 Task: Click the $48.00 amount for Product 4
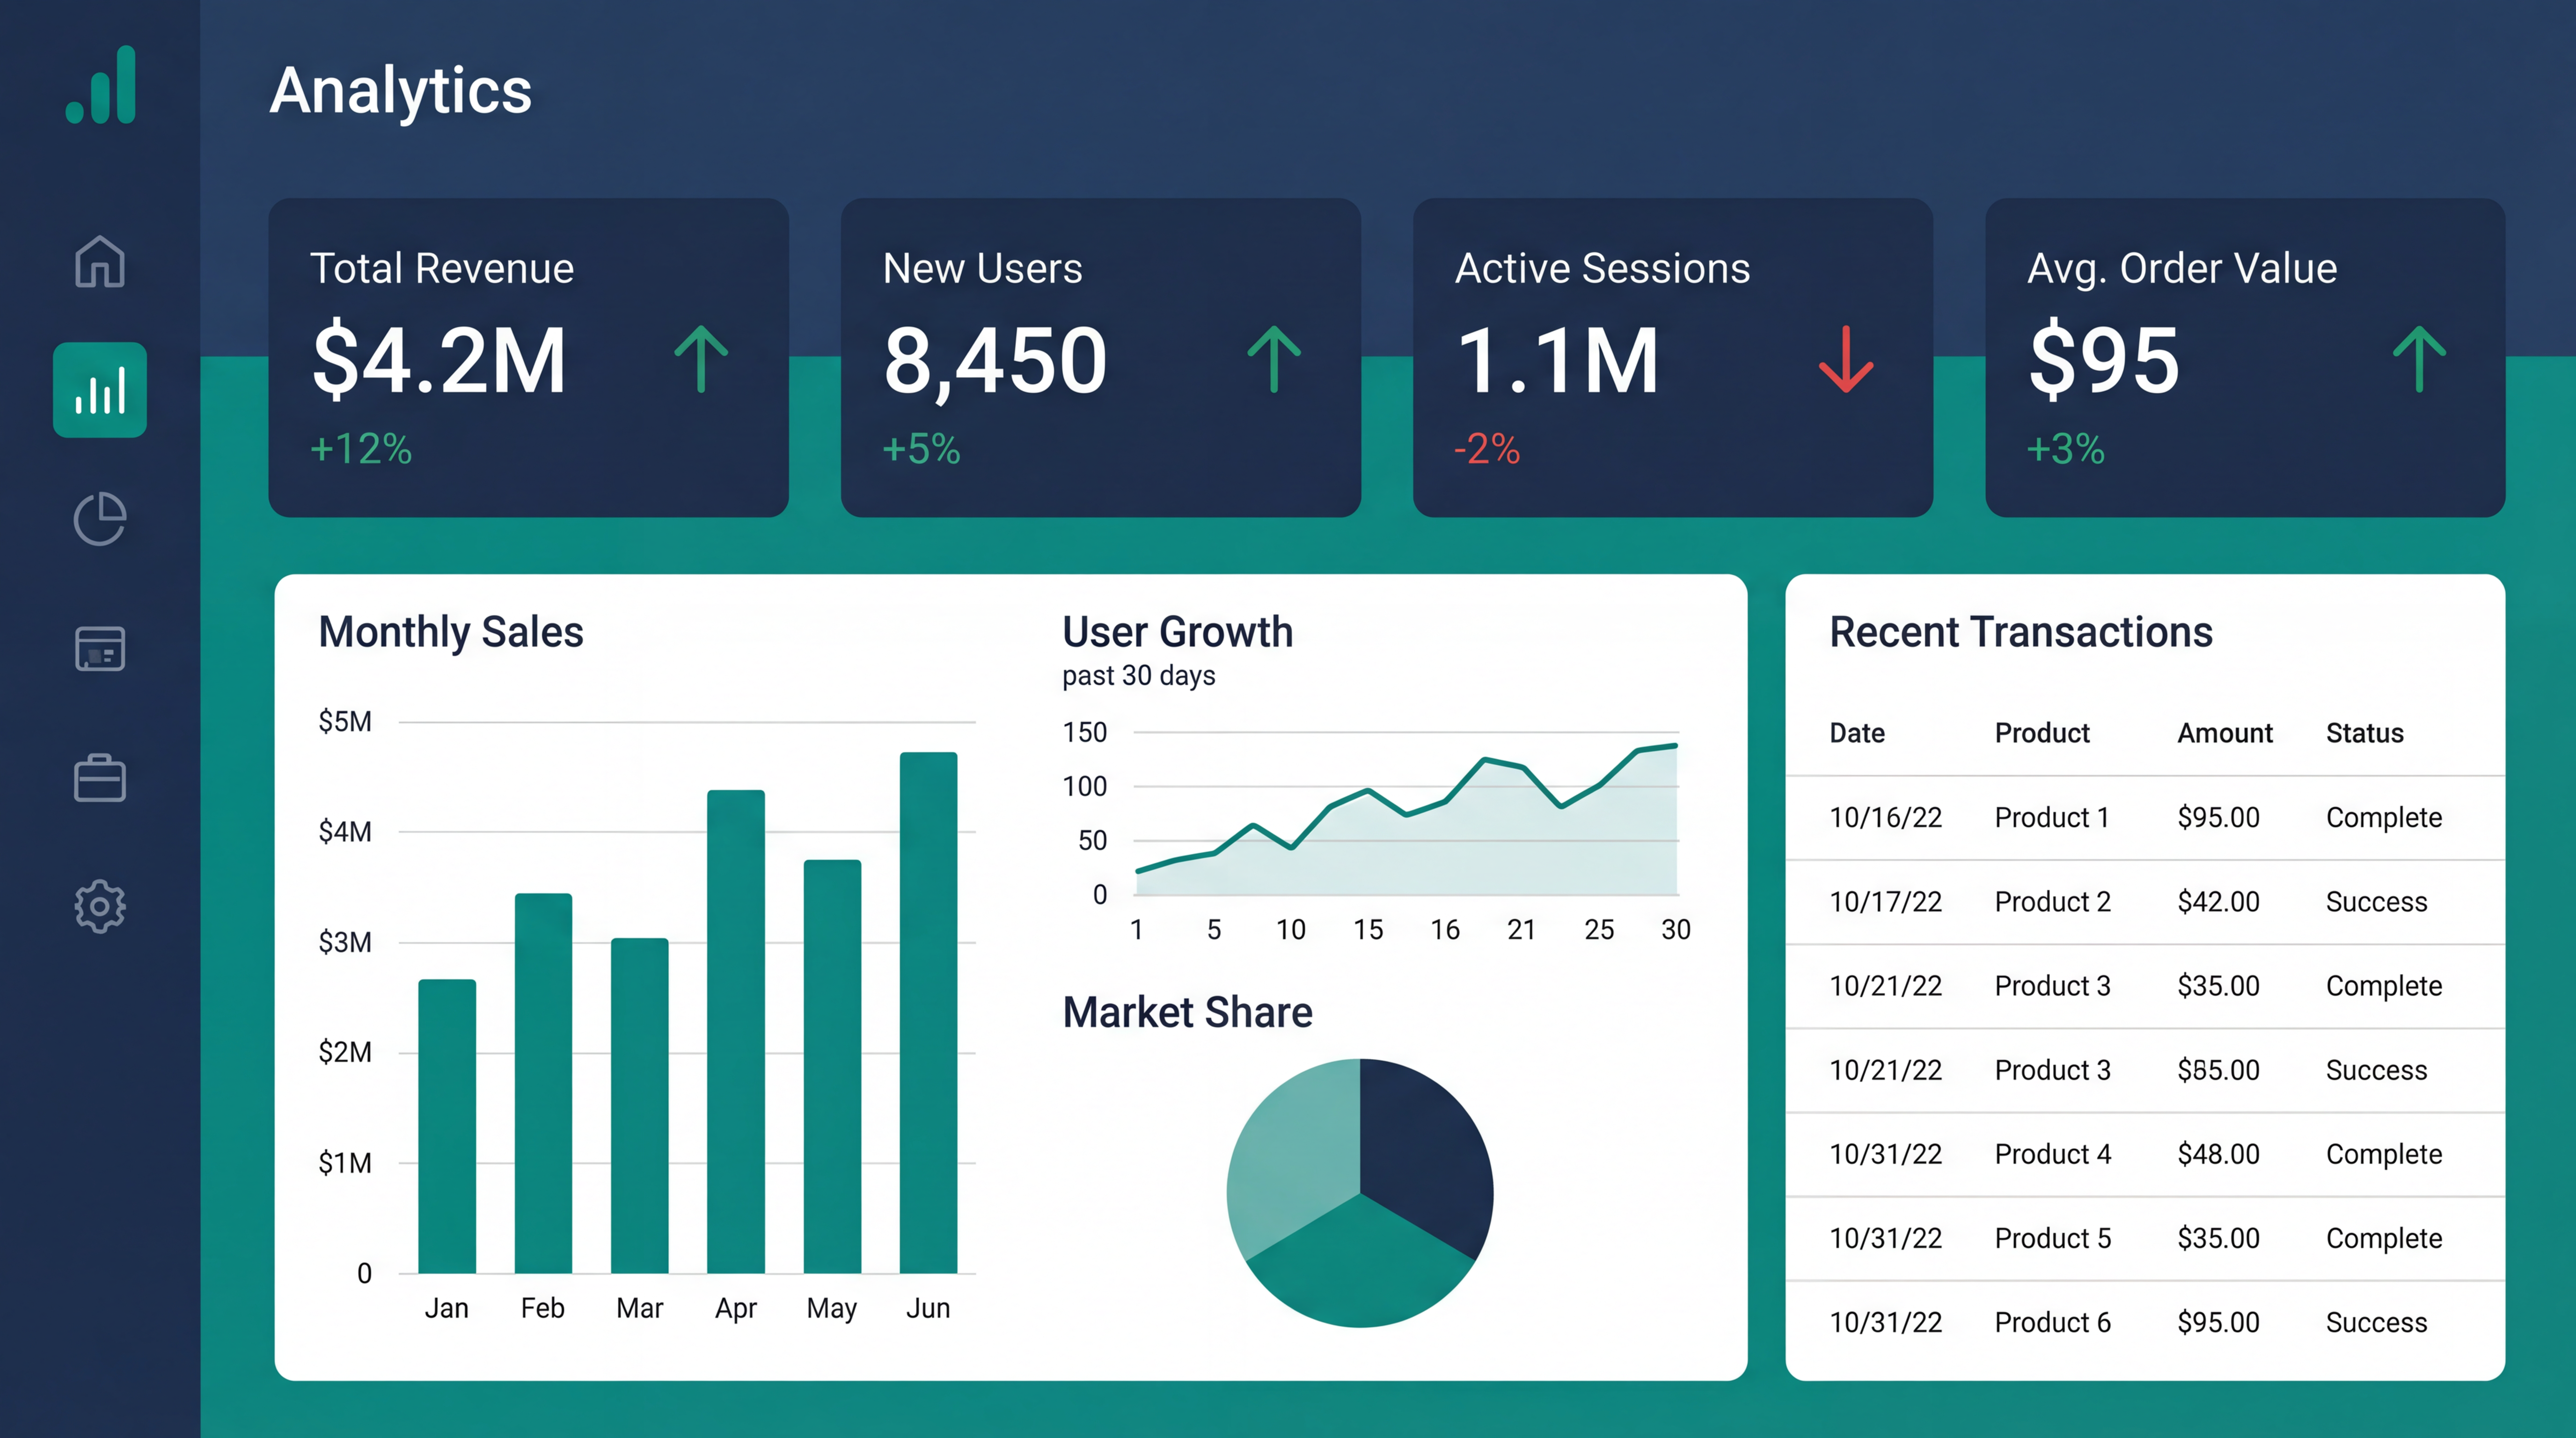coord(2218,1154)
